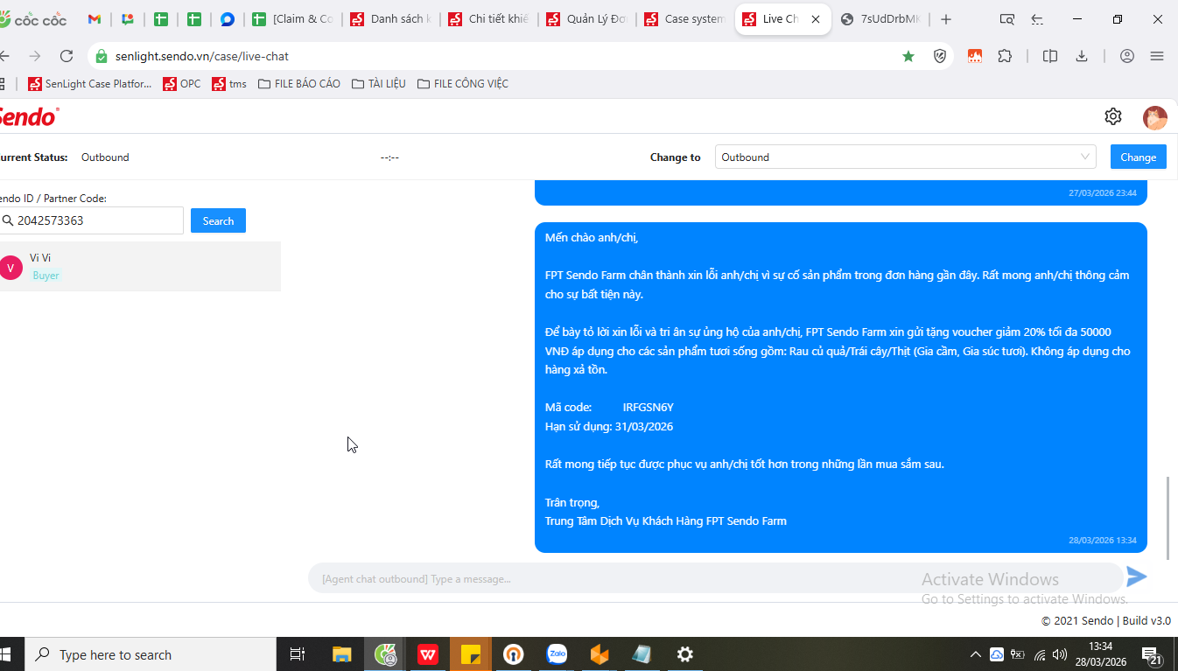Click the address bar URL
The image size is (1178, 671).
[202, 56]
